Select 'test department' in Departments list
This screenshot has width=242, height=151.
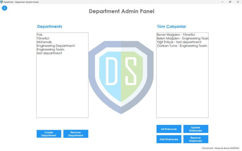click(62, 53)
